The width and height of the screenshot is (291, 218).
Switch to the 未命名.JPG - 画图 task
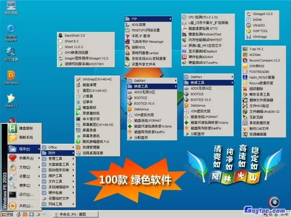76,215
